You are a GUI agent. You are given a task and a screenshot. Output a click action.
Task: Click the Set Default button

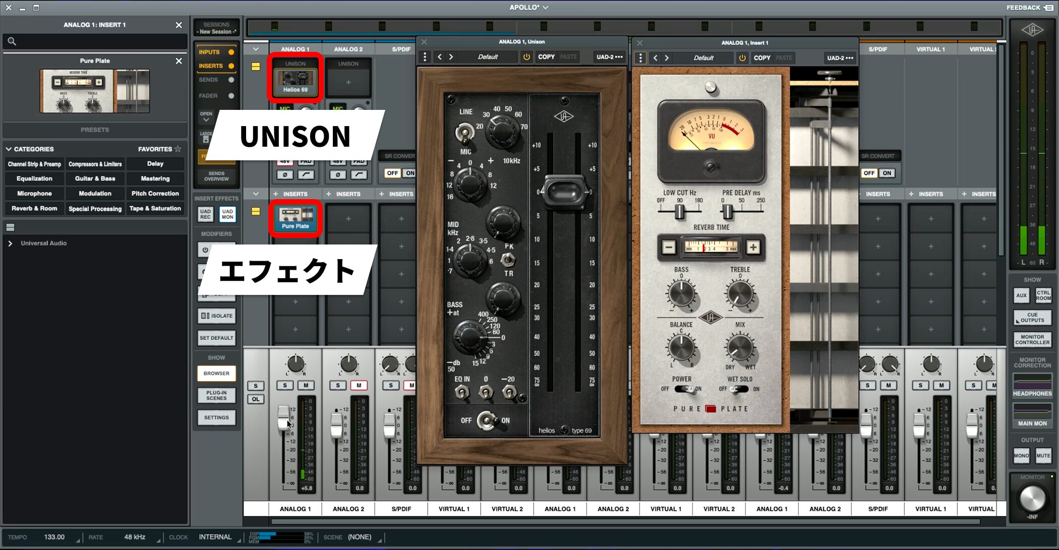pyautogui.click(x=216, y=338)
